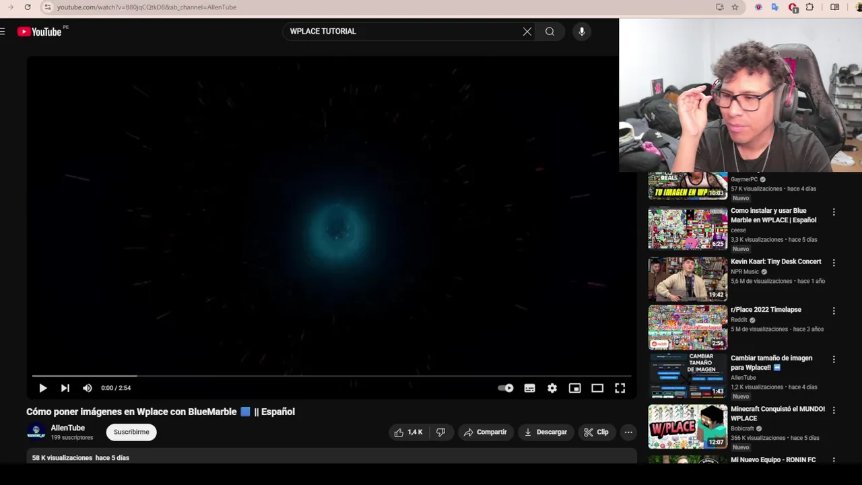The width and height of the screenshot is (862, 485).
Task: Click 'NPR Music' channel name
Action: [x=745, y=272]
